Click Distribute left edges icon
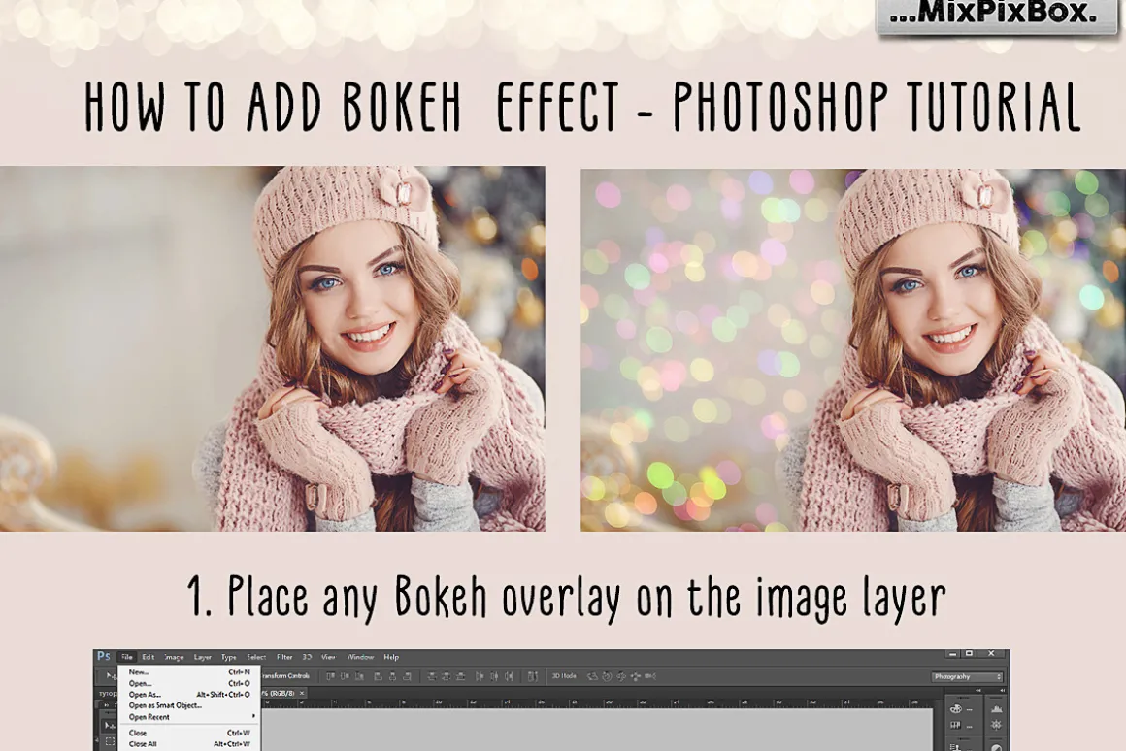The width and height of the screenshot is (1126, 751). (x=479, y=676)
